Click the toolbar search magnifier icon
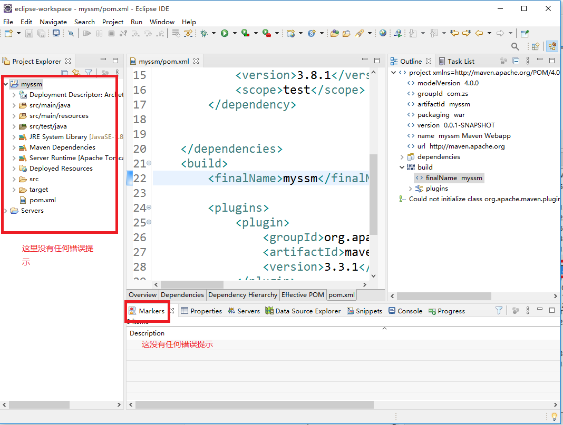Screen dimensions: 563x425 pyautogui.click(x=515, y=46)
